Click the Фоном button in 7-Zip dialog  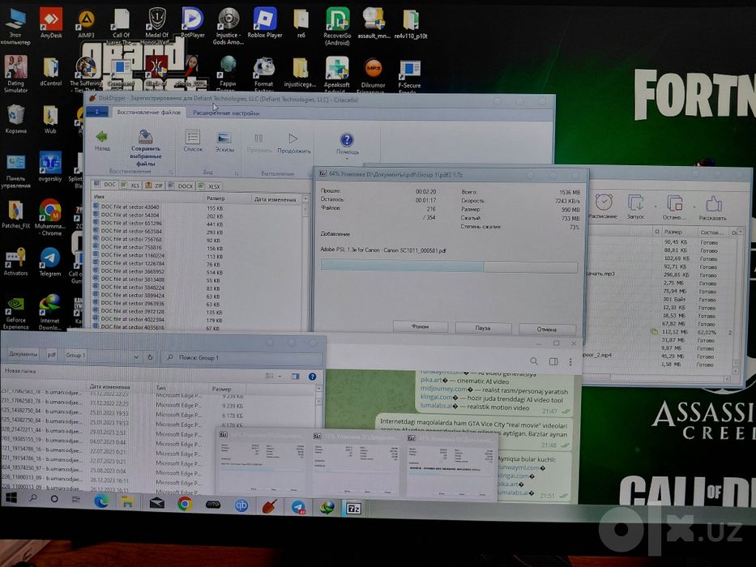[420, 327]
